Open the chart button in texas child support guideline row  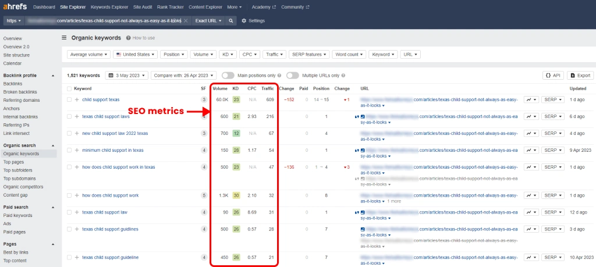pyautogui.click(x=531, y=258)
